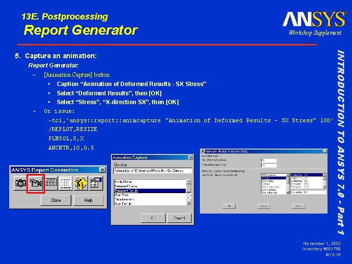Click scroll-up arrow of animation type list
The image size is (352, 264).
pyautogui.click(x=189, y=182)
